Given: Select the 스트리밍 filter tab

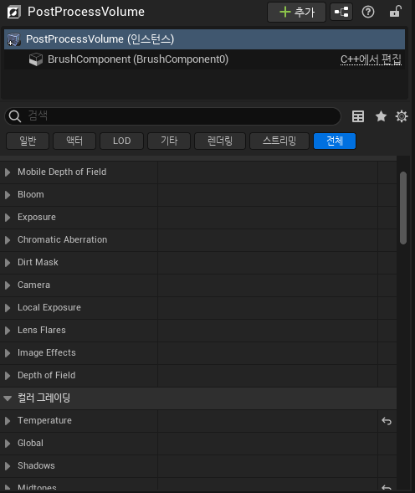Looking at the screenshot, I should point(279,141).
